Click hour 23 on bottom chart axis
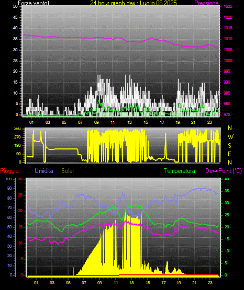The width and height of the screenshot is (244, 290). 210,283
